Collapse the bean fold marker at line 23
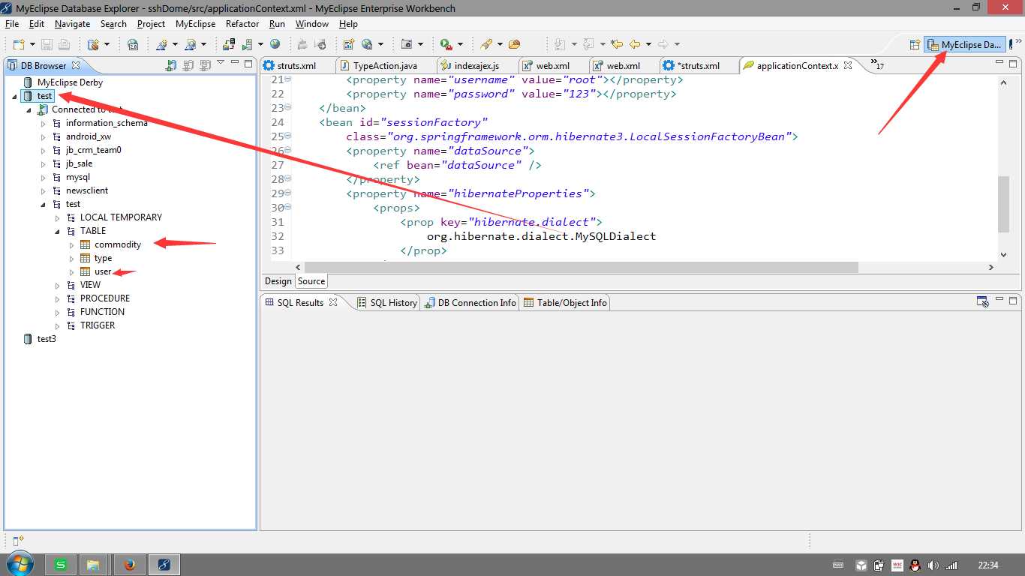 288,107
